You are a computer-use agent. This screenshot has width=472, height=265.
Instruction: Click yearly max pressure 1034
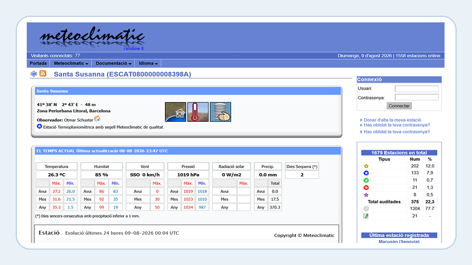pos(188,207)
